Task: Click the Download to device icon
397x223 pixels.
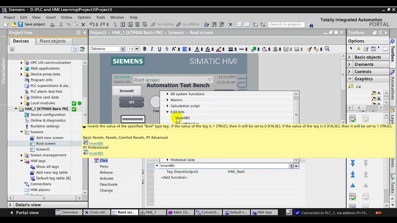Action: point(123,24)
